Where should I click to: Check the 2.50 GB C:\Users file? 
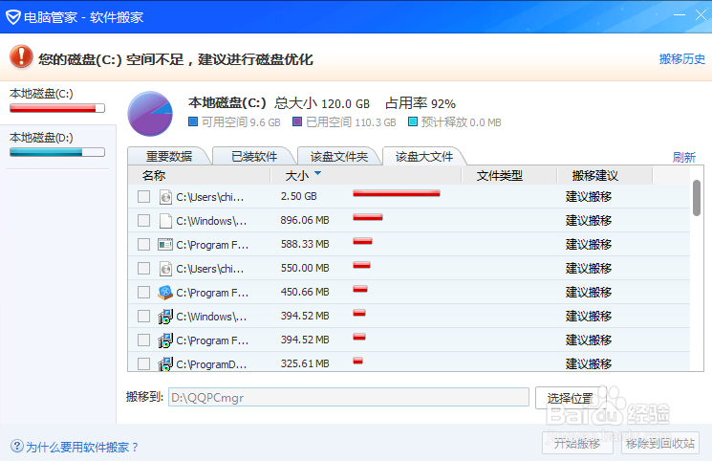144,196
